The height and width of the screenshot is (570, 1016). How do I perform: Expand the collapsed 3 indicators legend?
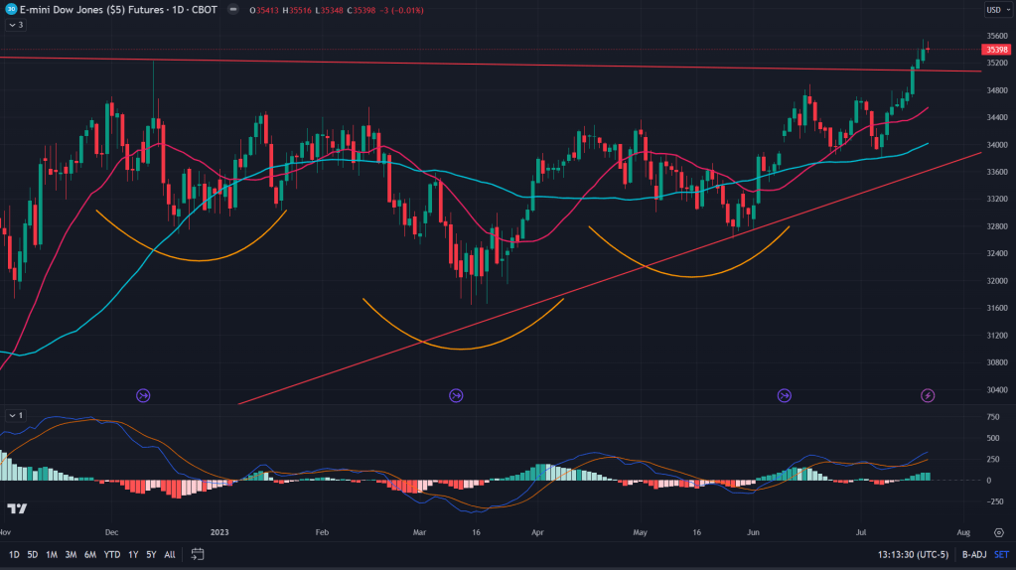pos(15,24)
